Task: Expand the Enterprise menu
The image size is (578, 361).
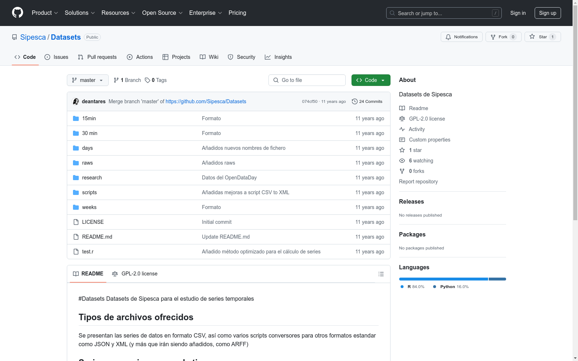Action: (x=206, y=13)
